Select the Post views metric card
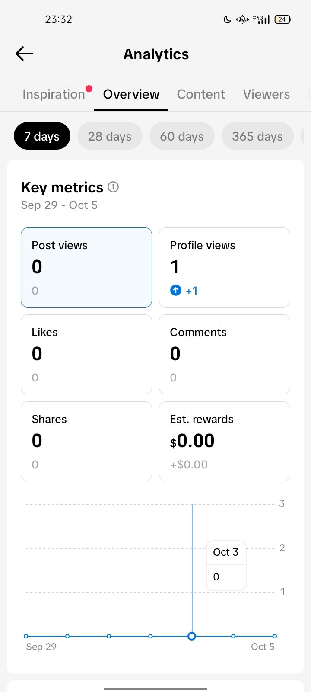The image size is (311, 692). tap(86, 267)
